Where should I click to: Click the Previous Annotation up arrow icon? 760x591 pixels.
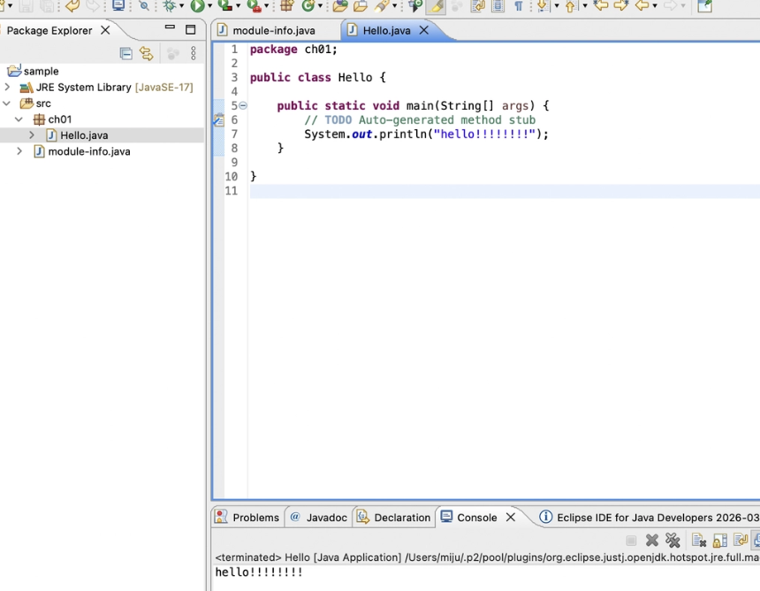(571, 6)
